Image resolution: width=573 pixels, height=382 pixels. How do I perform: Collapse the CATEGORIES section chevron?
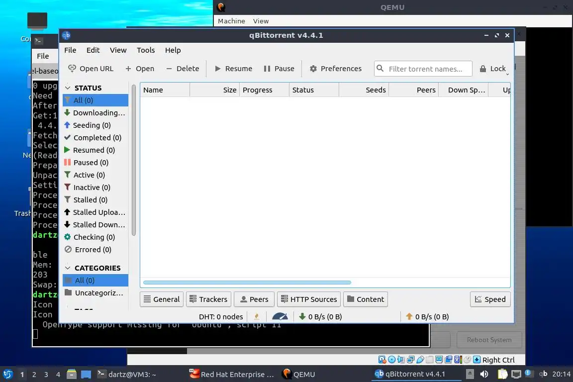click(x=68, y=268)
